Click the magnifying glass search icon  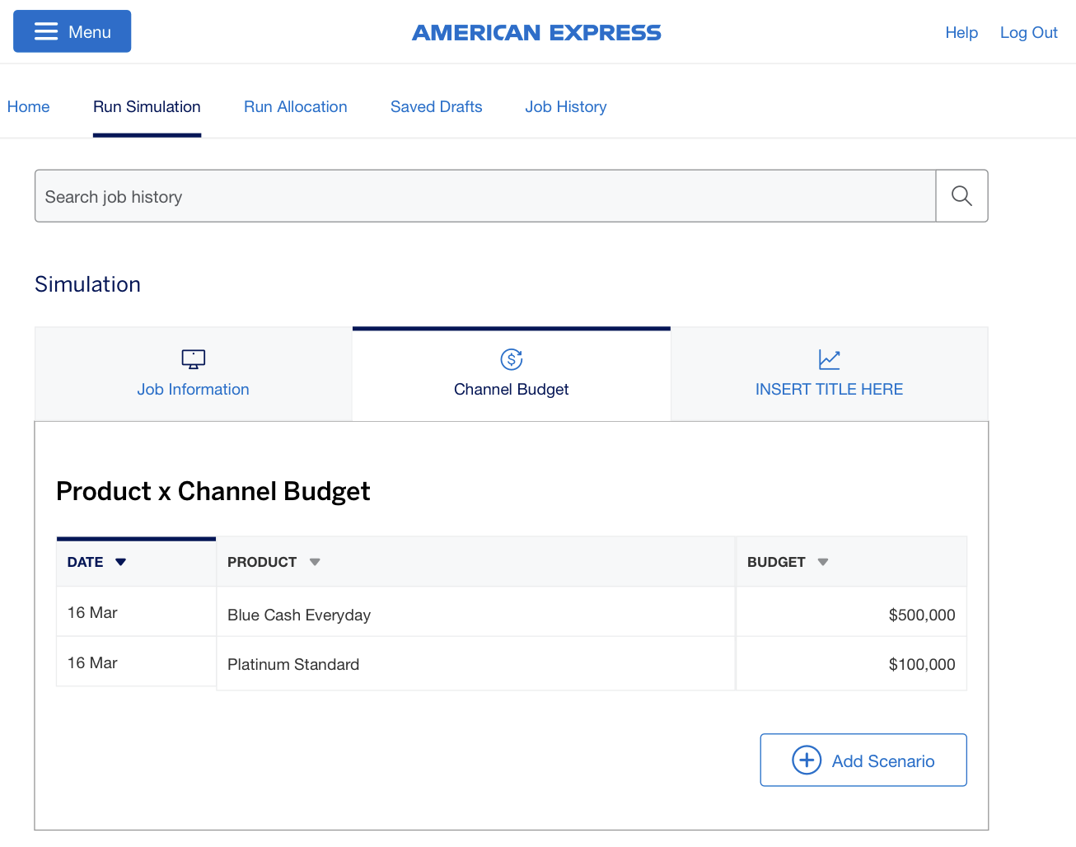[961, 196]
